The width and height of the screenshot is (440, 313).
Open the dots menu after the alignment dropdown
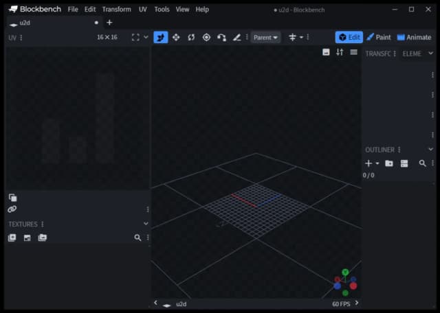click(308, 37)
